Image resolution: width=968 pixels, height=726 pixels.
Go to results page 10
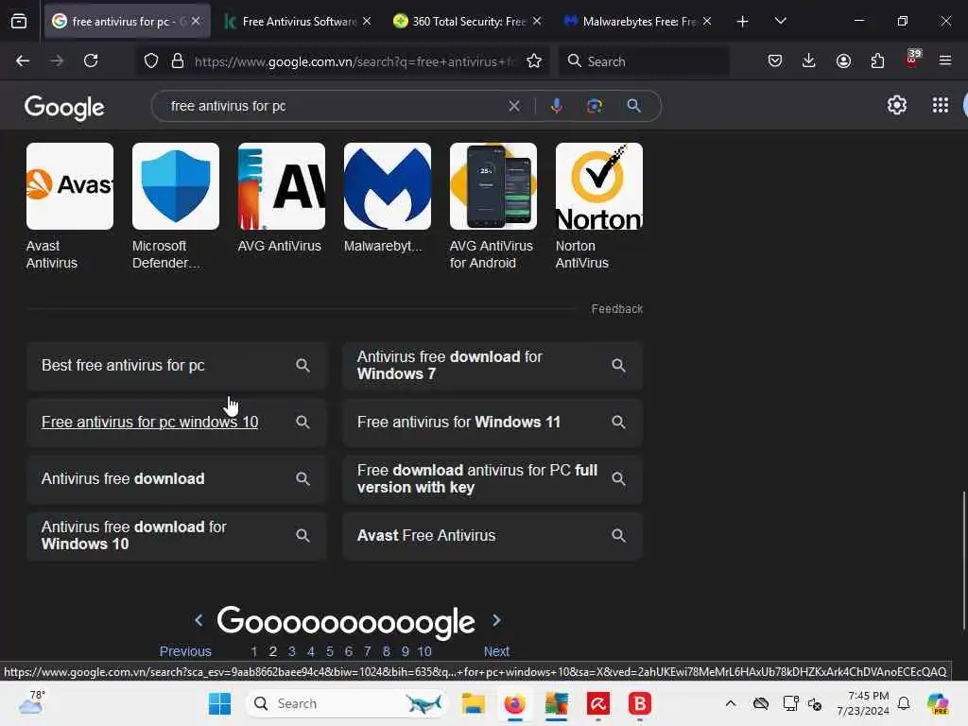click(x=424, y=651)
